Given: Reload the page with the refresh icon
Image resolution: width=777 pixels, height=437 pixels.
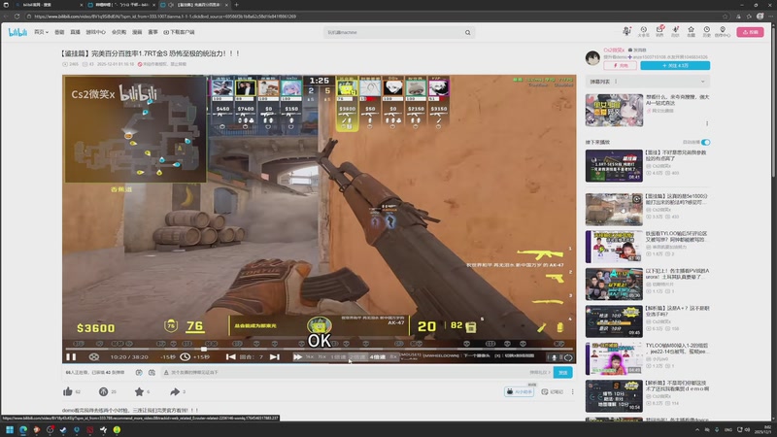Looking at the screenshot, I should coord(17,17).
